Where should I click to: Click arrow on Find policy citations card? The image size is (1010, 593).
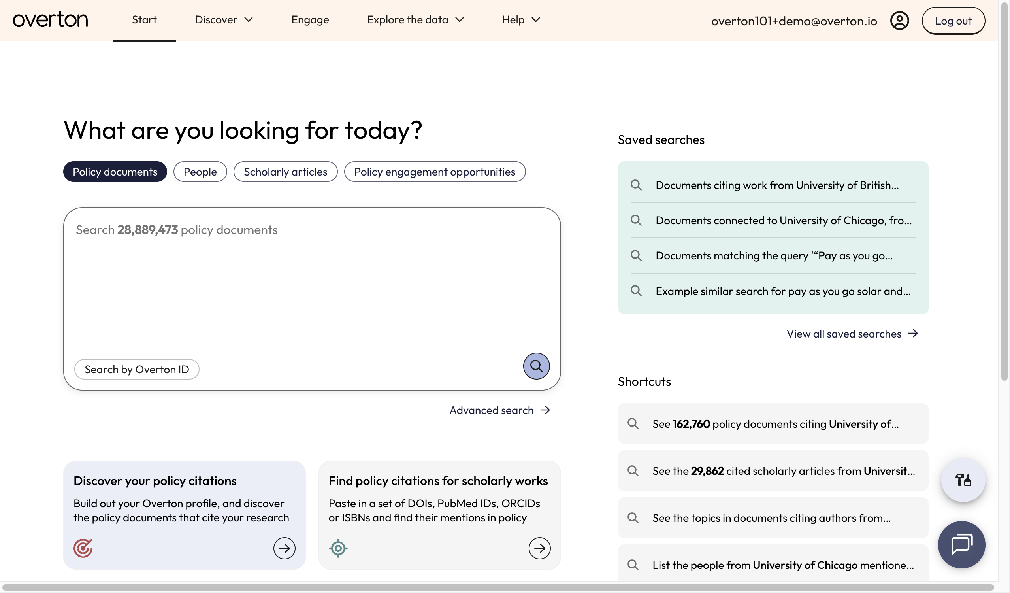point(539,548)
